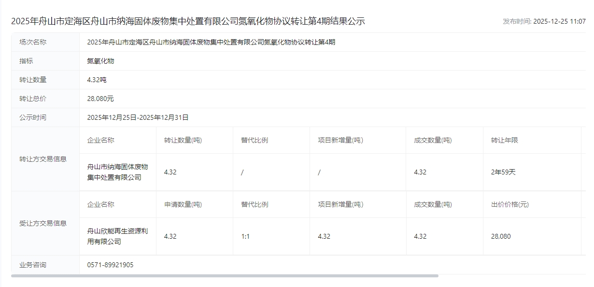Click the 28,080元 total price value
Image resolution: width=594 pixels, height=287 pixels.
tap(100, 99)
